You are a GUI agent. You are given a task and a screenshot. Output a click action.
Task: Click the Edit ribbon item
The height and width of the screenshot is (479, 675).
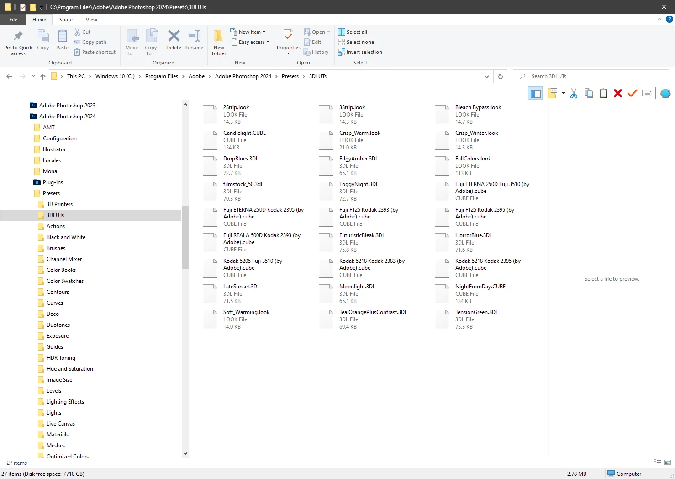(313, 42)
